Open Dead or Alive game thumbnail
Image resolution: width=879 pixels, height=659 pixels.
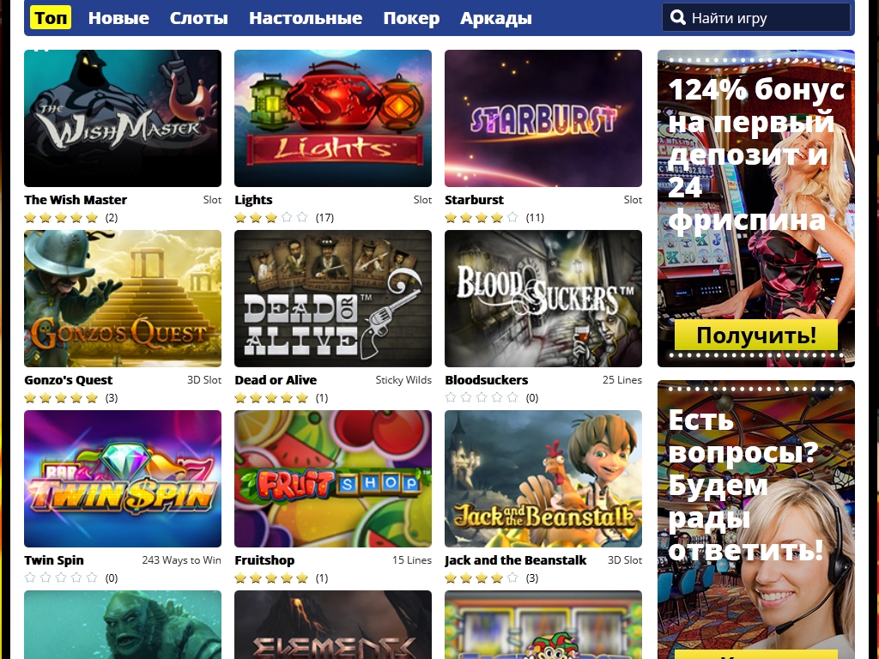(x=333, y=299)
